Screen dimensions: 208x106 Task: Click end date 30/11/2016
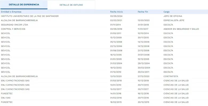[x=143, y=98]
